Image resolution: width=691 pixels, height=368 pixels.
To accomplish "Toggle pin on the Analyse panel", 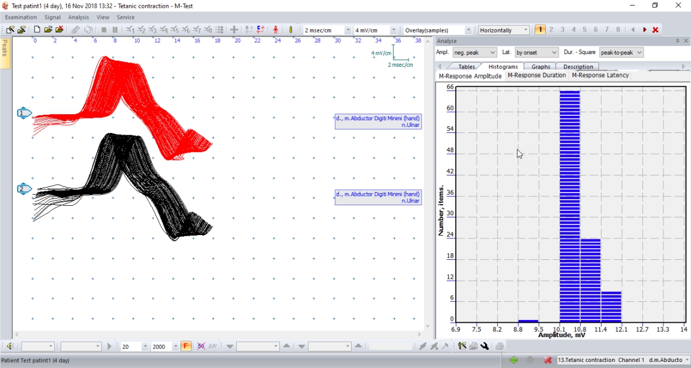I will (x=677, y=41).
